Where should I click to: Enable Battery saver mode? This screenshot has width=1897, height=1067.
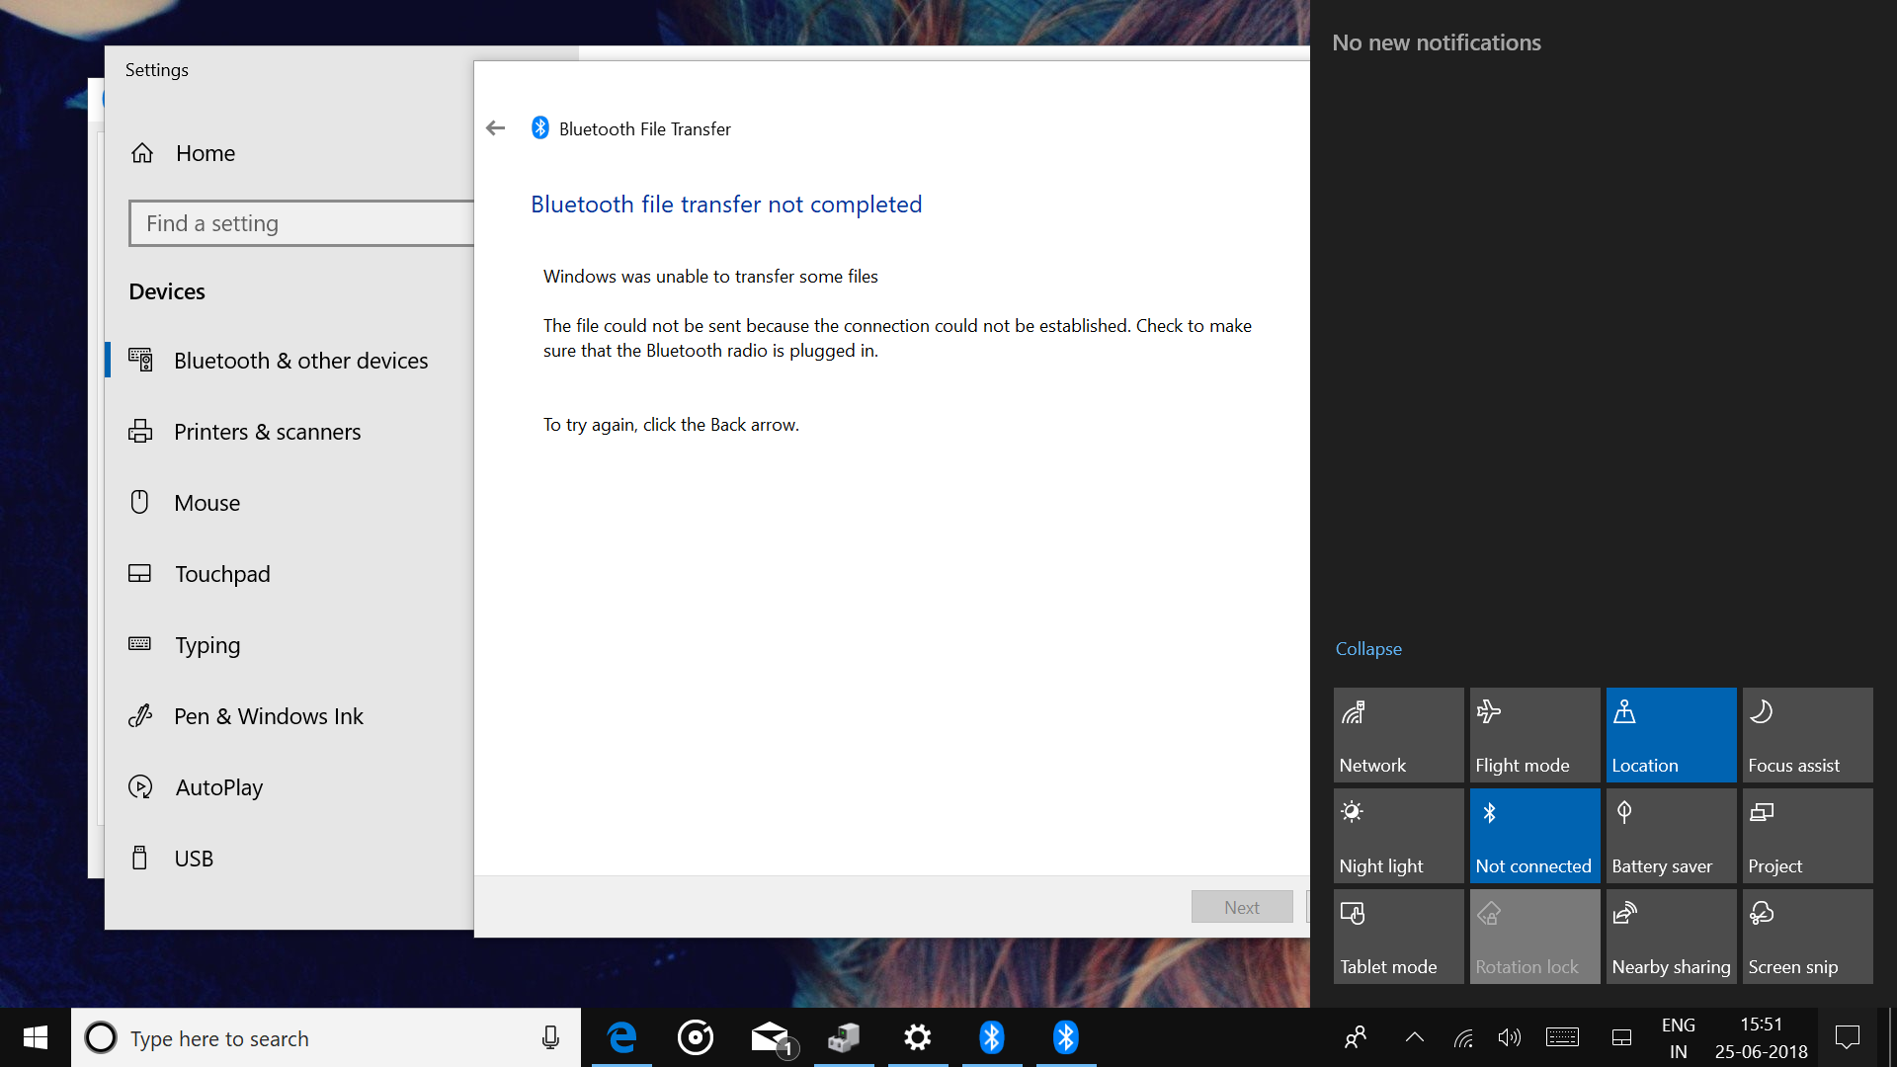point(1669,835)
